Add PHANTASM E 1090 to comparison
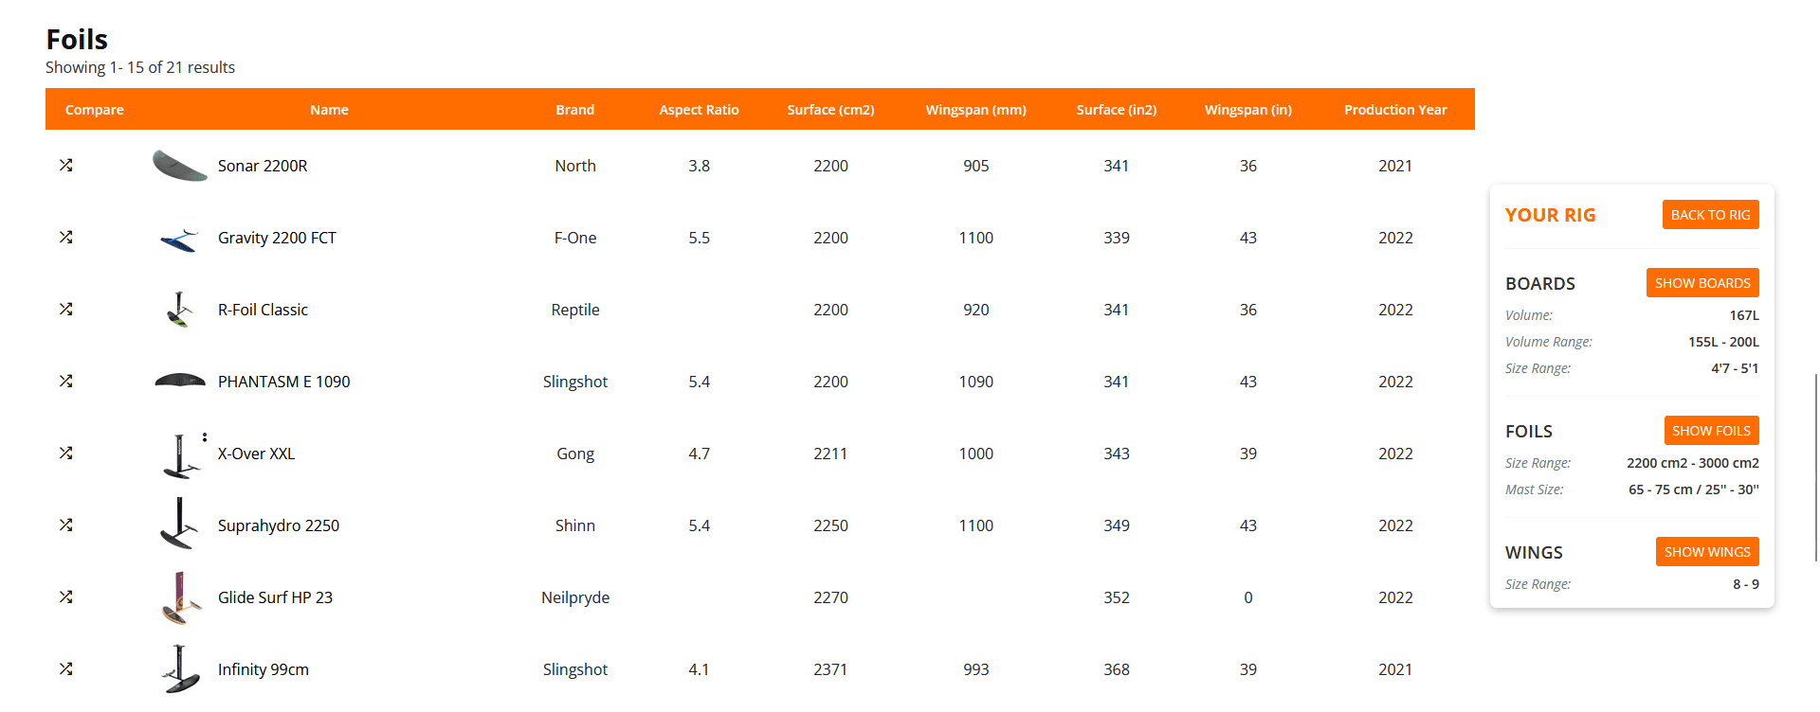Image resolution: width=1820 pixels, height=712 pixels. point(65,381)
